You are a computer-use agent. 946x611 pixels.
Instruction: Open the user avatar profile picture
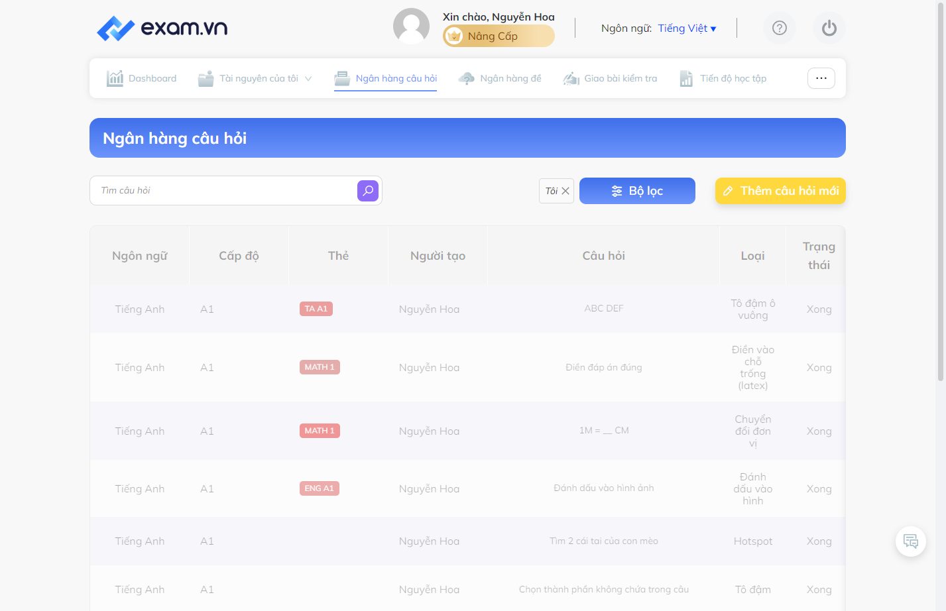411,27
